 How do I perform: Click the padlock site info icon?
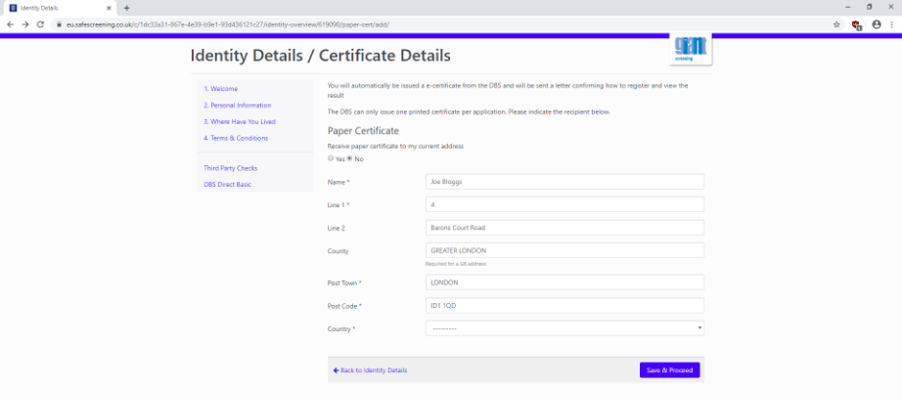pos(59,25)
